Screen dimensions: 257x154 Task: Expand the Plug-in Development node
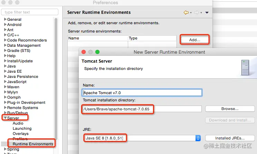click(x=5, y=102)
